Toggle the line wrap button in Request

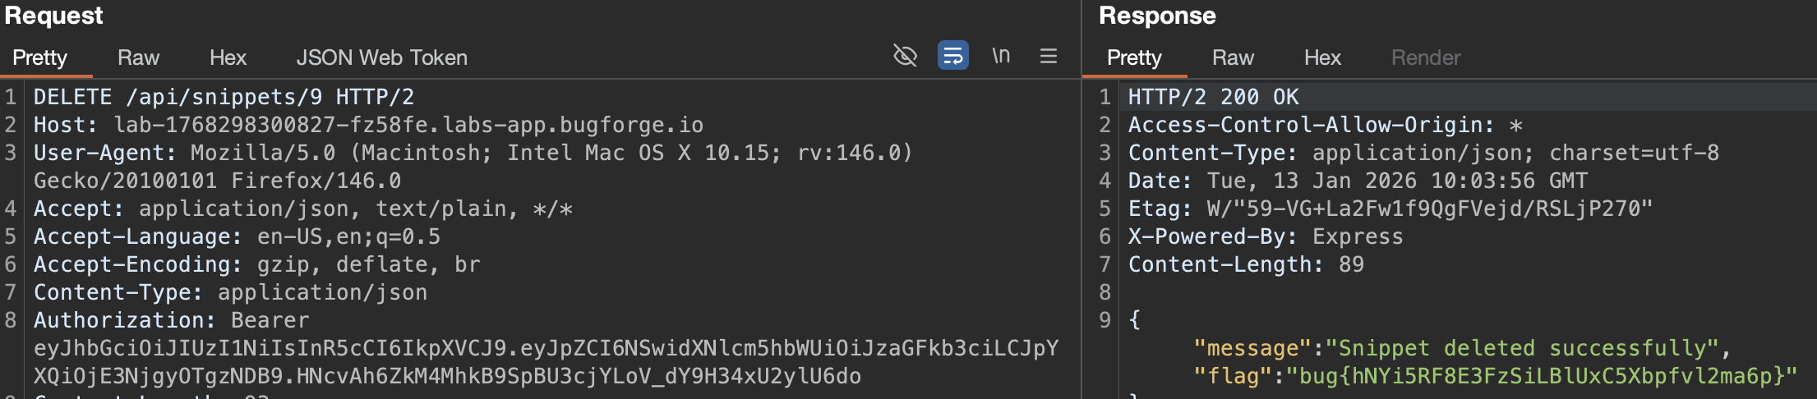[952, 56]
